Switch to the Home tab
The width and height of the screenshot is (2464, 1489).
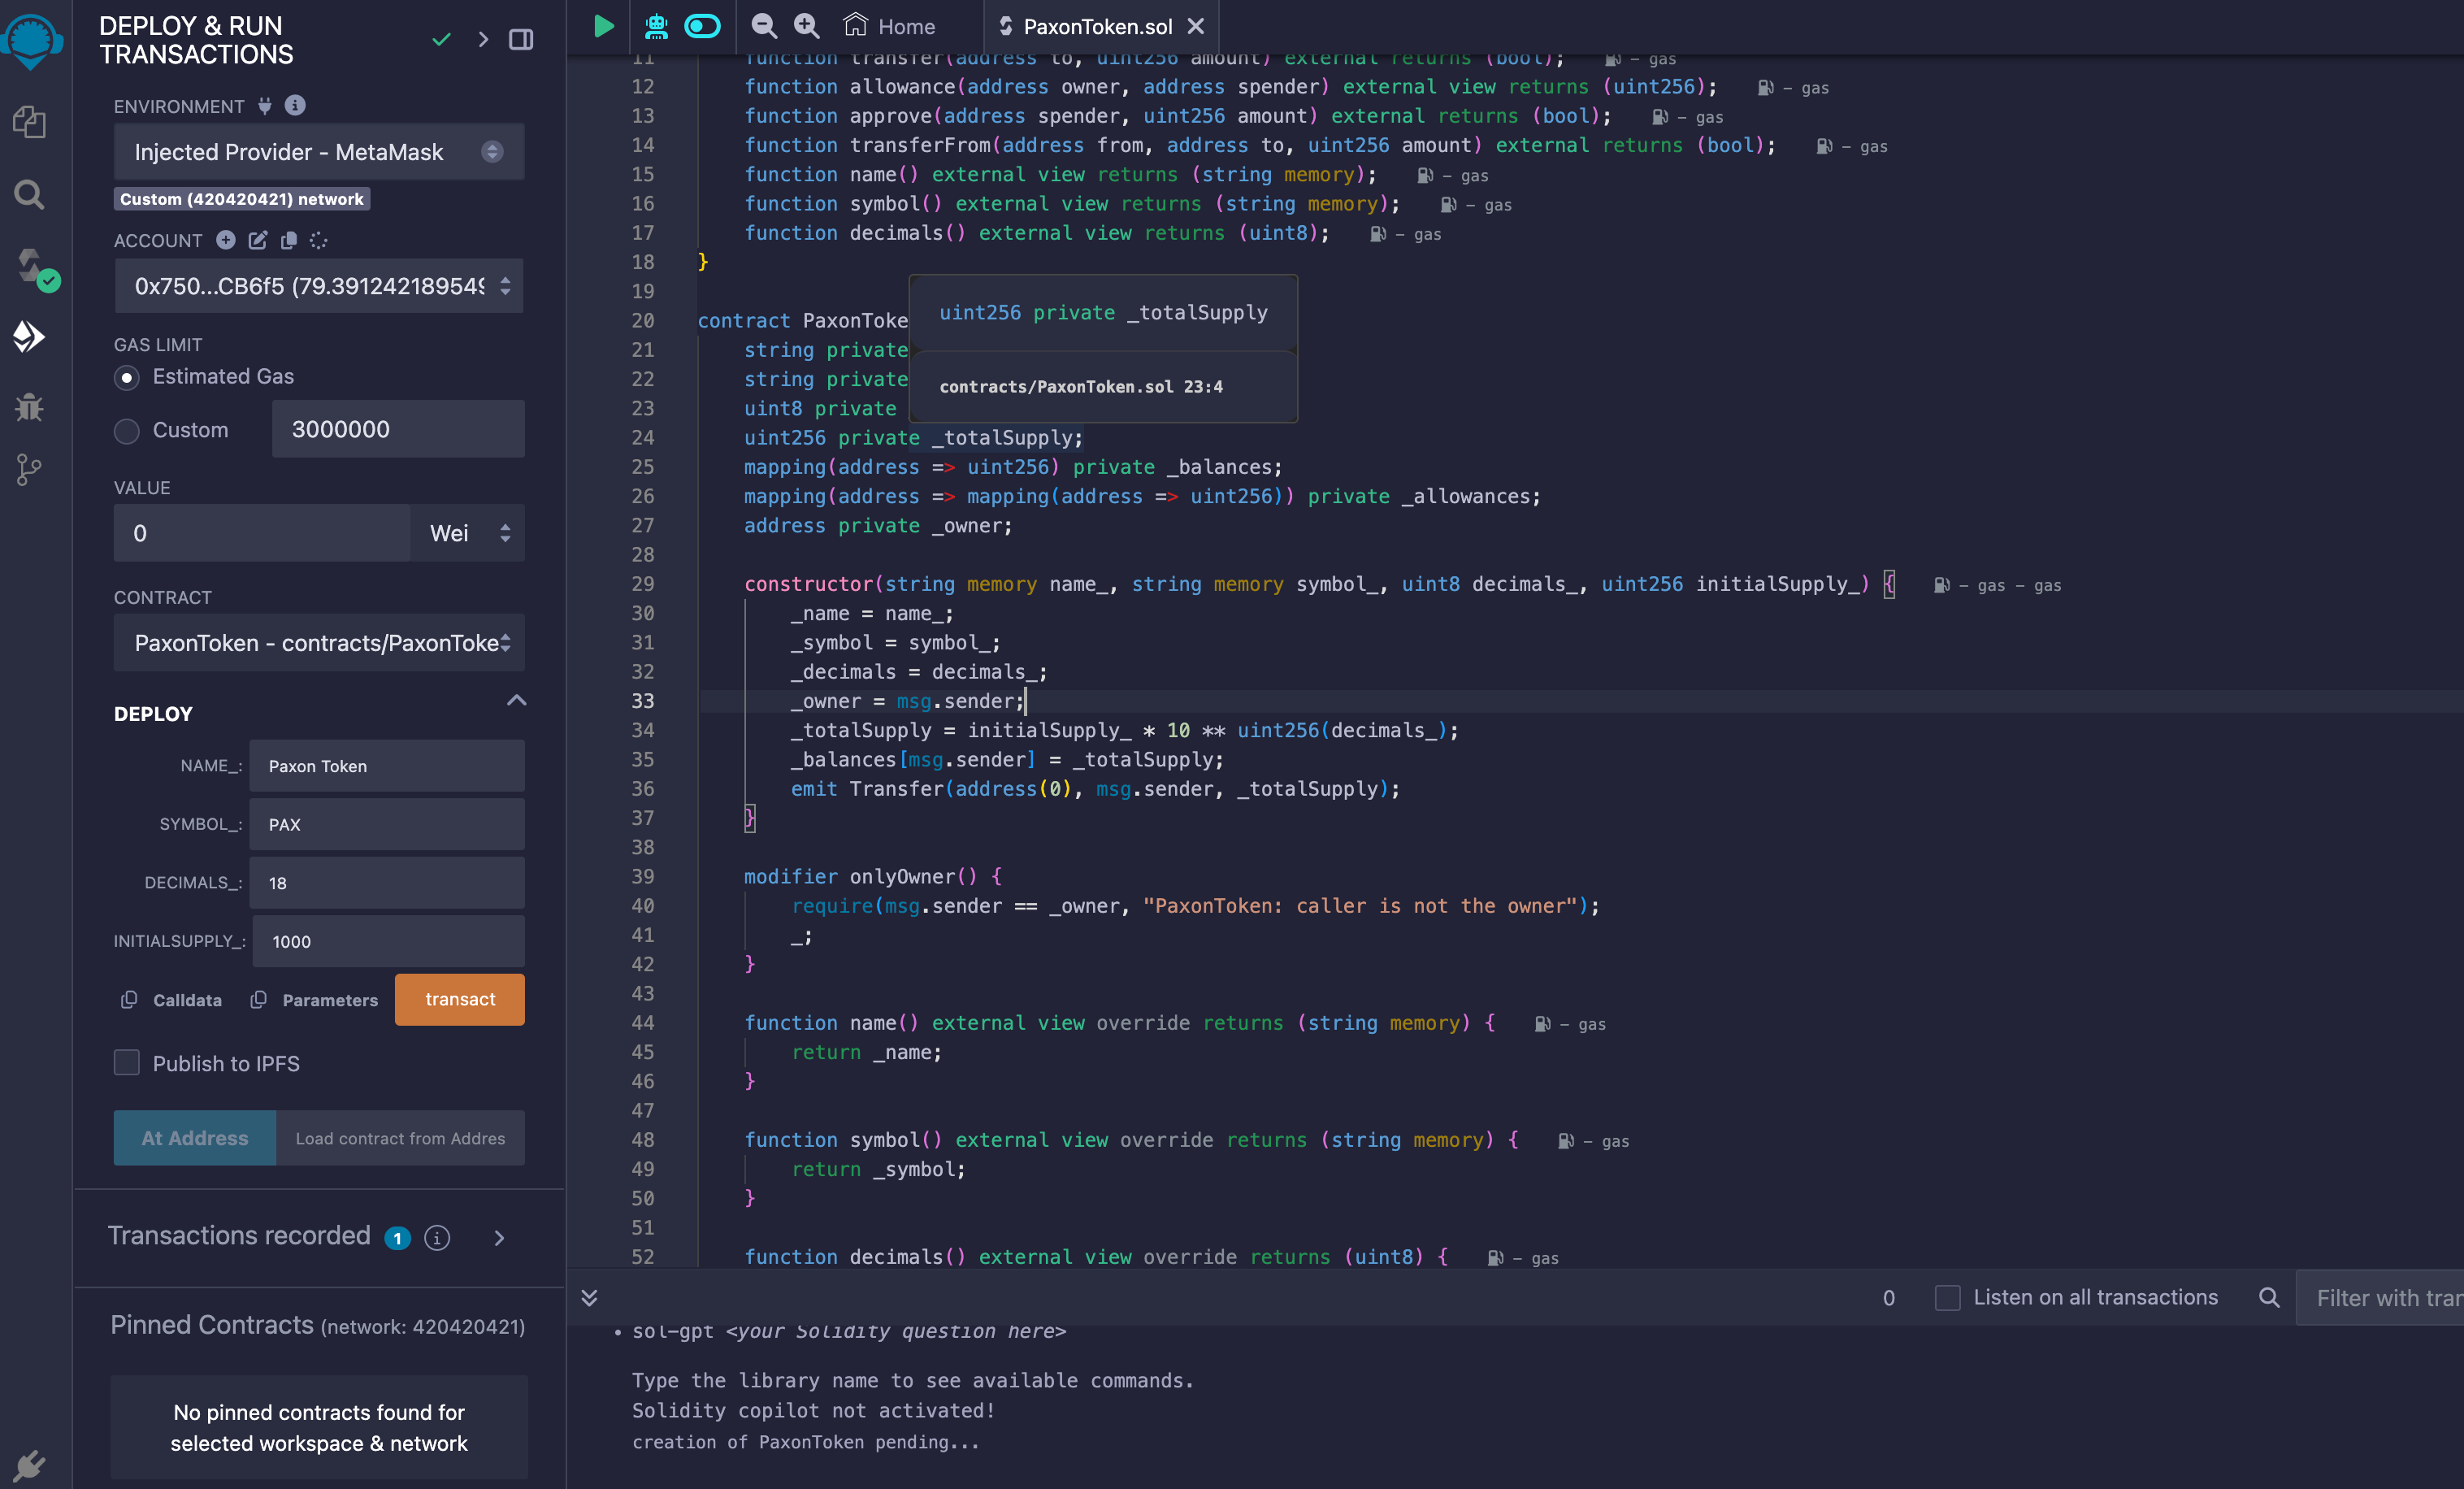[x=890, y=26]
